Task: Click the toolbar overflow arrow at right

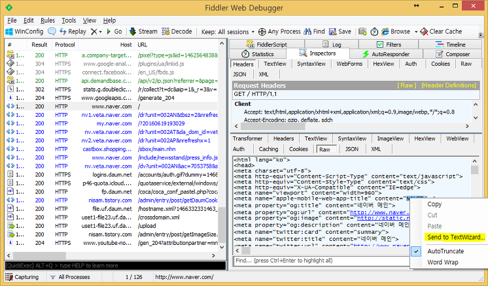Action: (x=481, y=34)
